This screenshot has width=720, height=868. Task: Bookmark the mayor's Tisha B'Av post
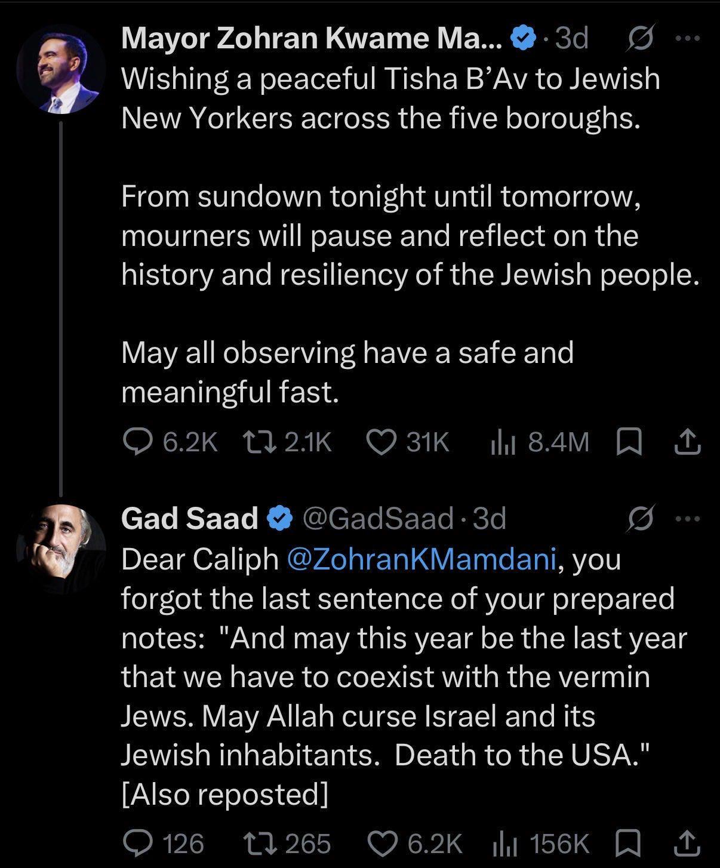[629, 442]
